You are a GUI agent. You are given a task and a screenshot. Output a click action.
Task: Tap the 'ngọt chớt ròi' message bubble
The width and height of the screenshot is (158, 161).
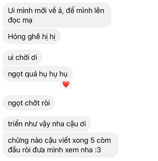click(x=29, y=103)
